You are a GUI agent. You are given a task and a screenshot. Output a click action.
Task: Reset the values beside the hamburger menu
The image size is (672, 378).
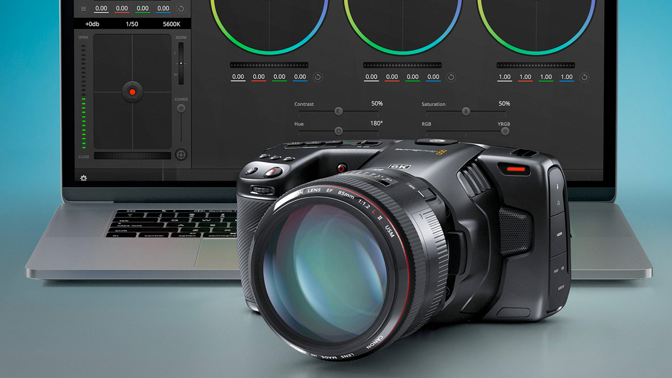coord(181,8)
